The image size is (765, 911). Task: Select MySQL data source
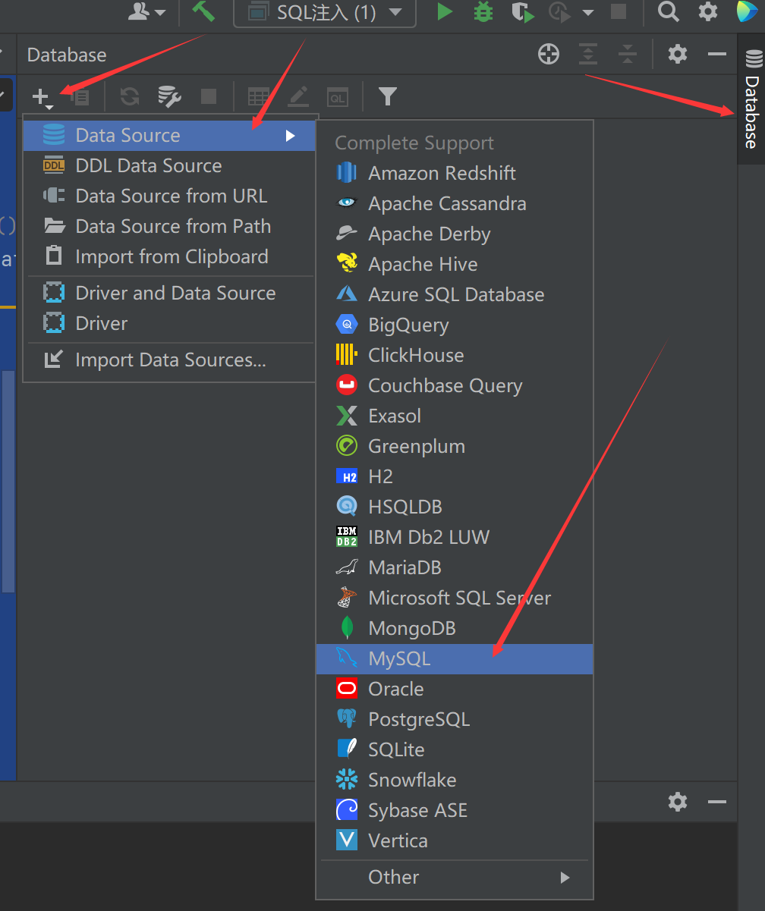tap(455, 659)
